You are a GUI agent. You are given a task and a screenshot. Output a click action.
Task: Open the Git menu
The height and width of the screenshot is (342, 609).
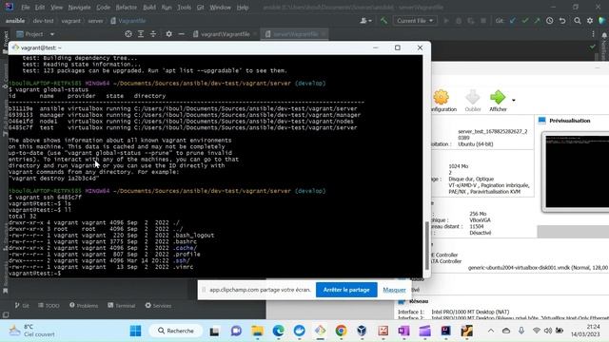pyautogui.click(x=200, y=8)
